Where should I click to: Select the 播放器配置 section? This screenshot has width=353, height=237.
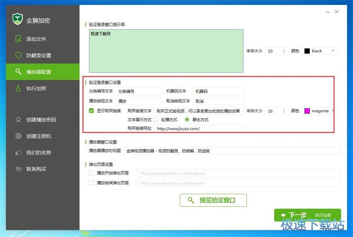pyautogui.click(x=42, y=72)
